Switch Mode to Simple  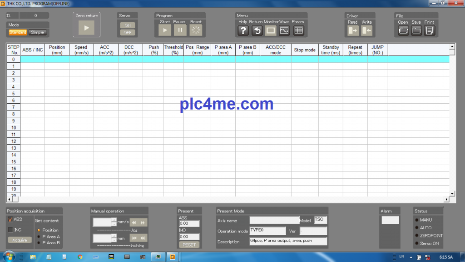(x=37, y=32)
